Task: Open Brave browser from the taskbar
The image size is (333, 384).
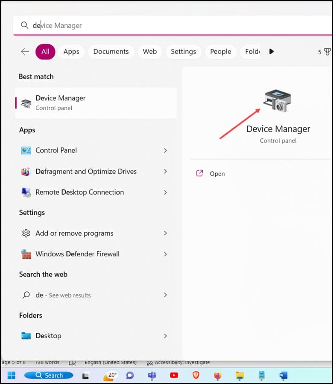Action: click(196, 375)
